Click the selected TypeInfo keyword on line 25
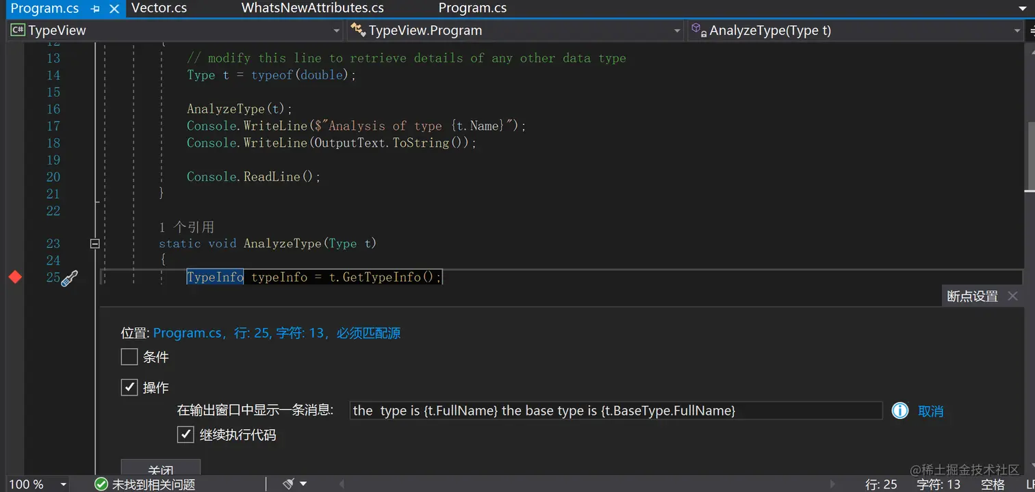 215,277
